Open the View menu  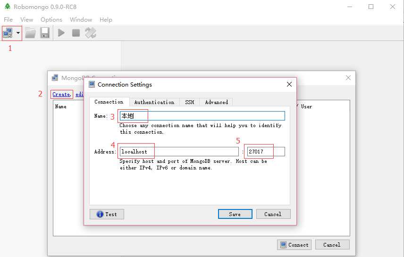point(27,19)
